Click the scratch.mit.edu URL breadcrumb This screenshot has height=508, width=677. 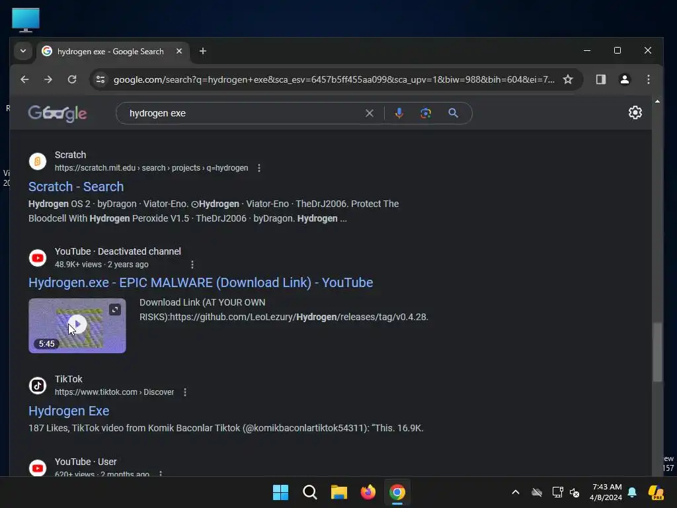click(x=151, y=168)
